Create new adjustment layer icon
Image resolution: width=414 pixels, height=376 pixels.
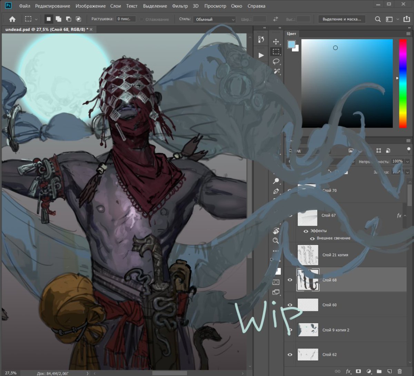(x=369, y=371)
